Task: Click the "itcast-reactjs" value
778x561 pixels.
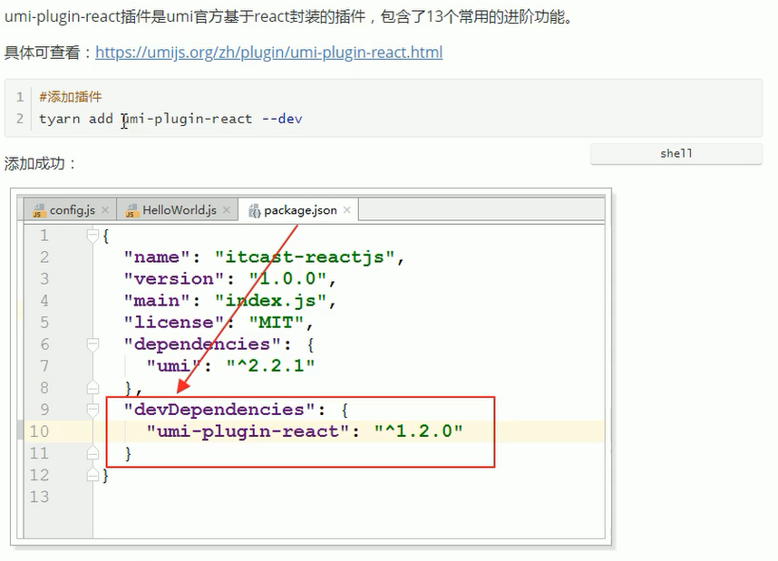Action: tap(305, 257)
